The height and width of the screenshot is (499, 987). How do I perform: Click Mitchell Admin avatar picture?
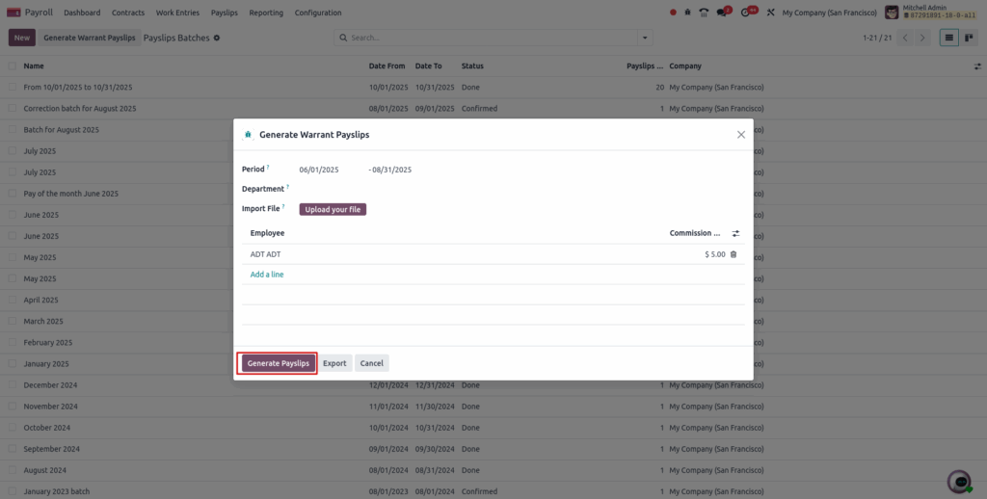tap(892, 13)
